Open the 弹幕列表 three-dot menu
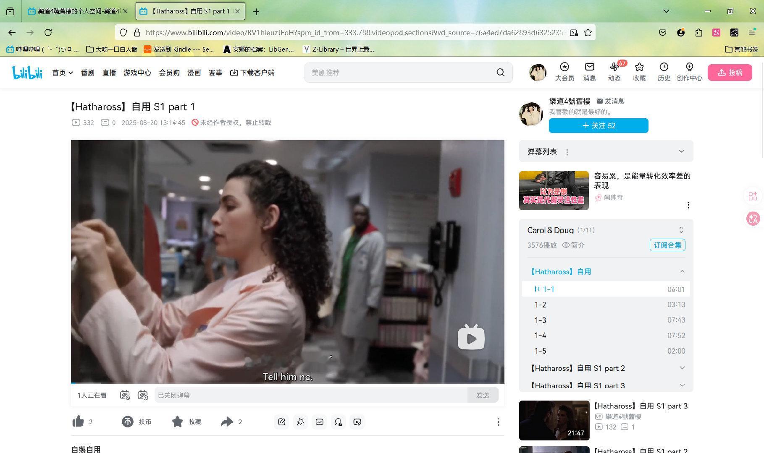 coord(567,152)
